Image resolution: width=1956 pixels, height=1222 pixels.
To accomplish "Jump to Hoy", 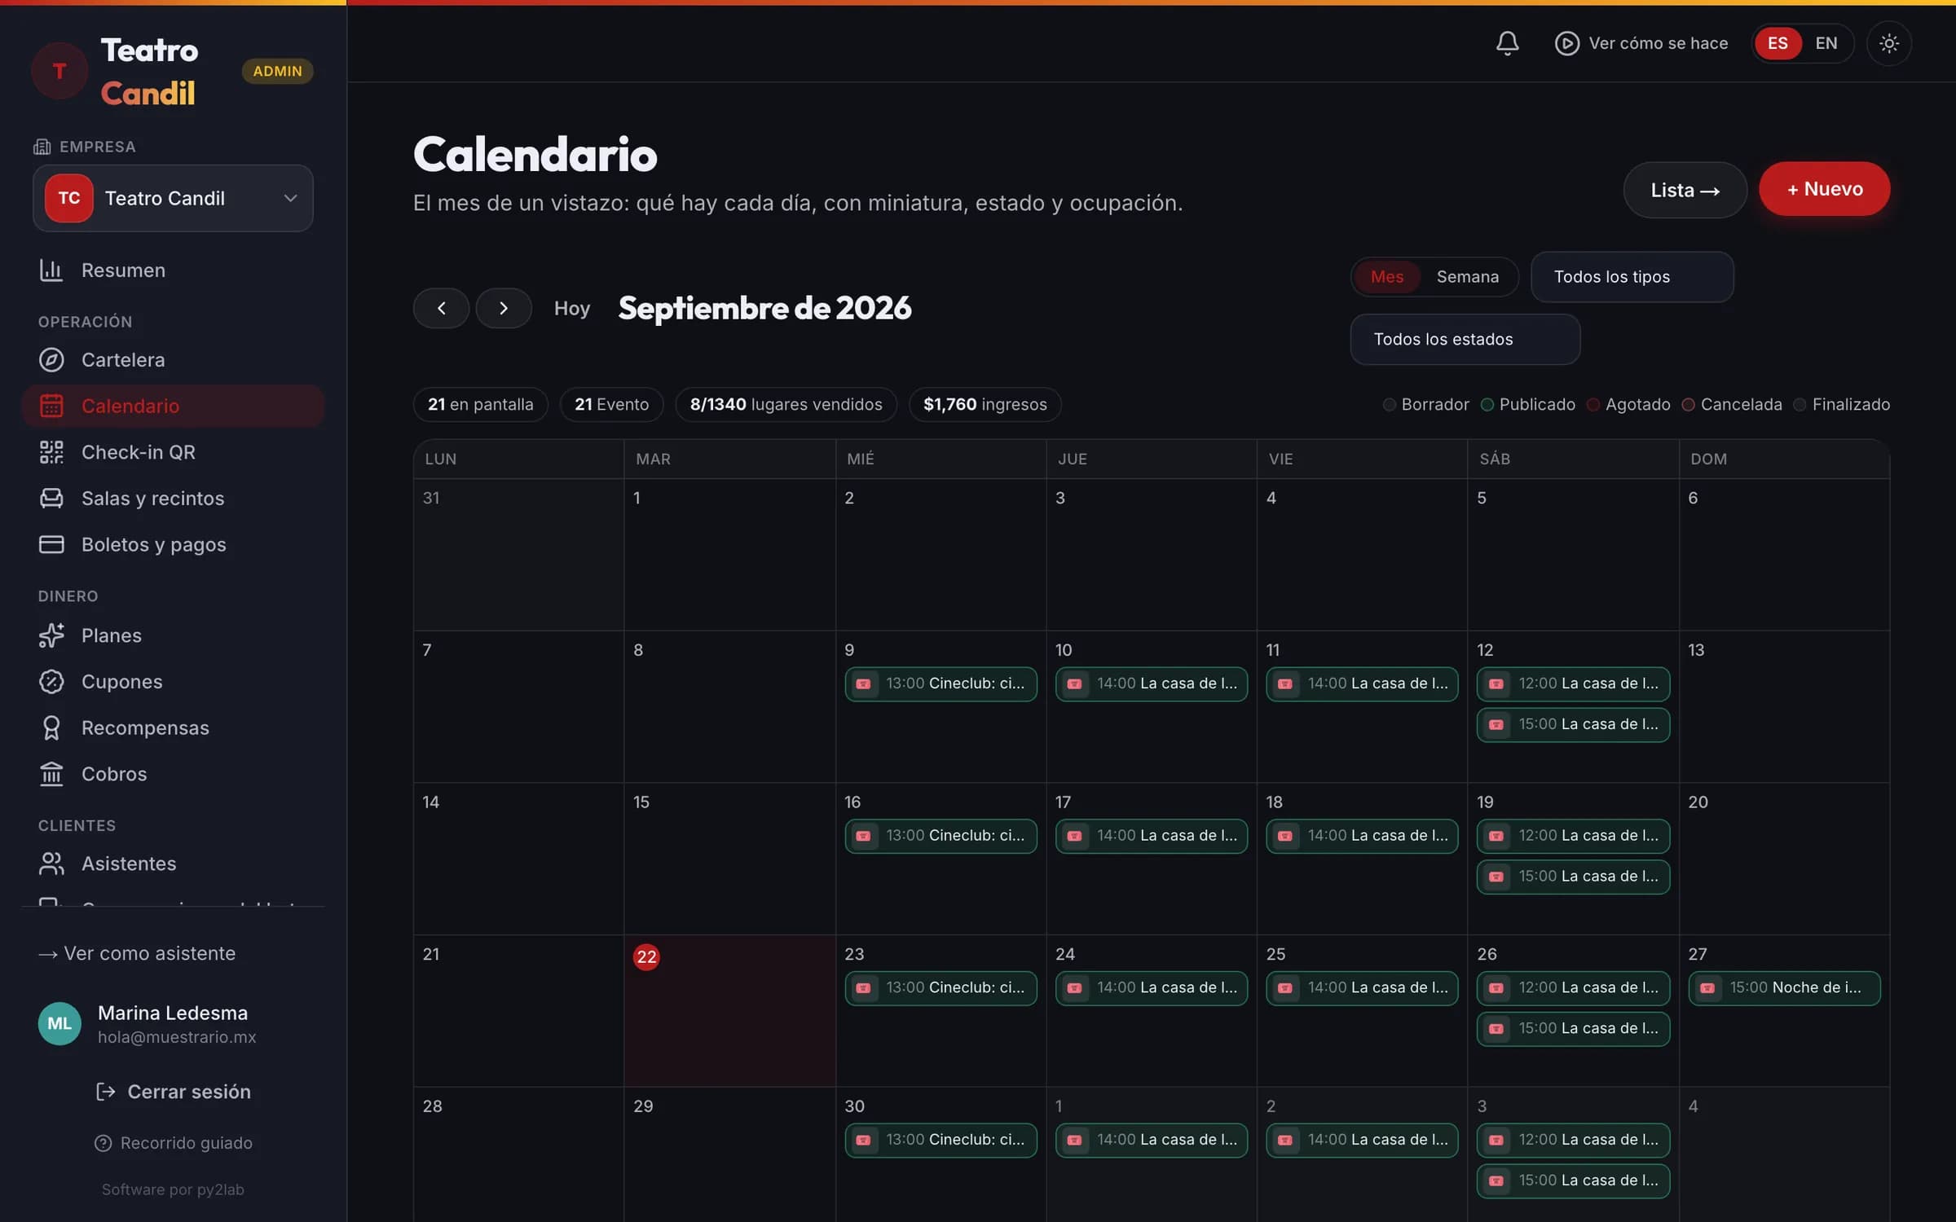I will click(571, 308).
